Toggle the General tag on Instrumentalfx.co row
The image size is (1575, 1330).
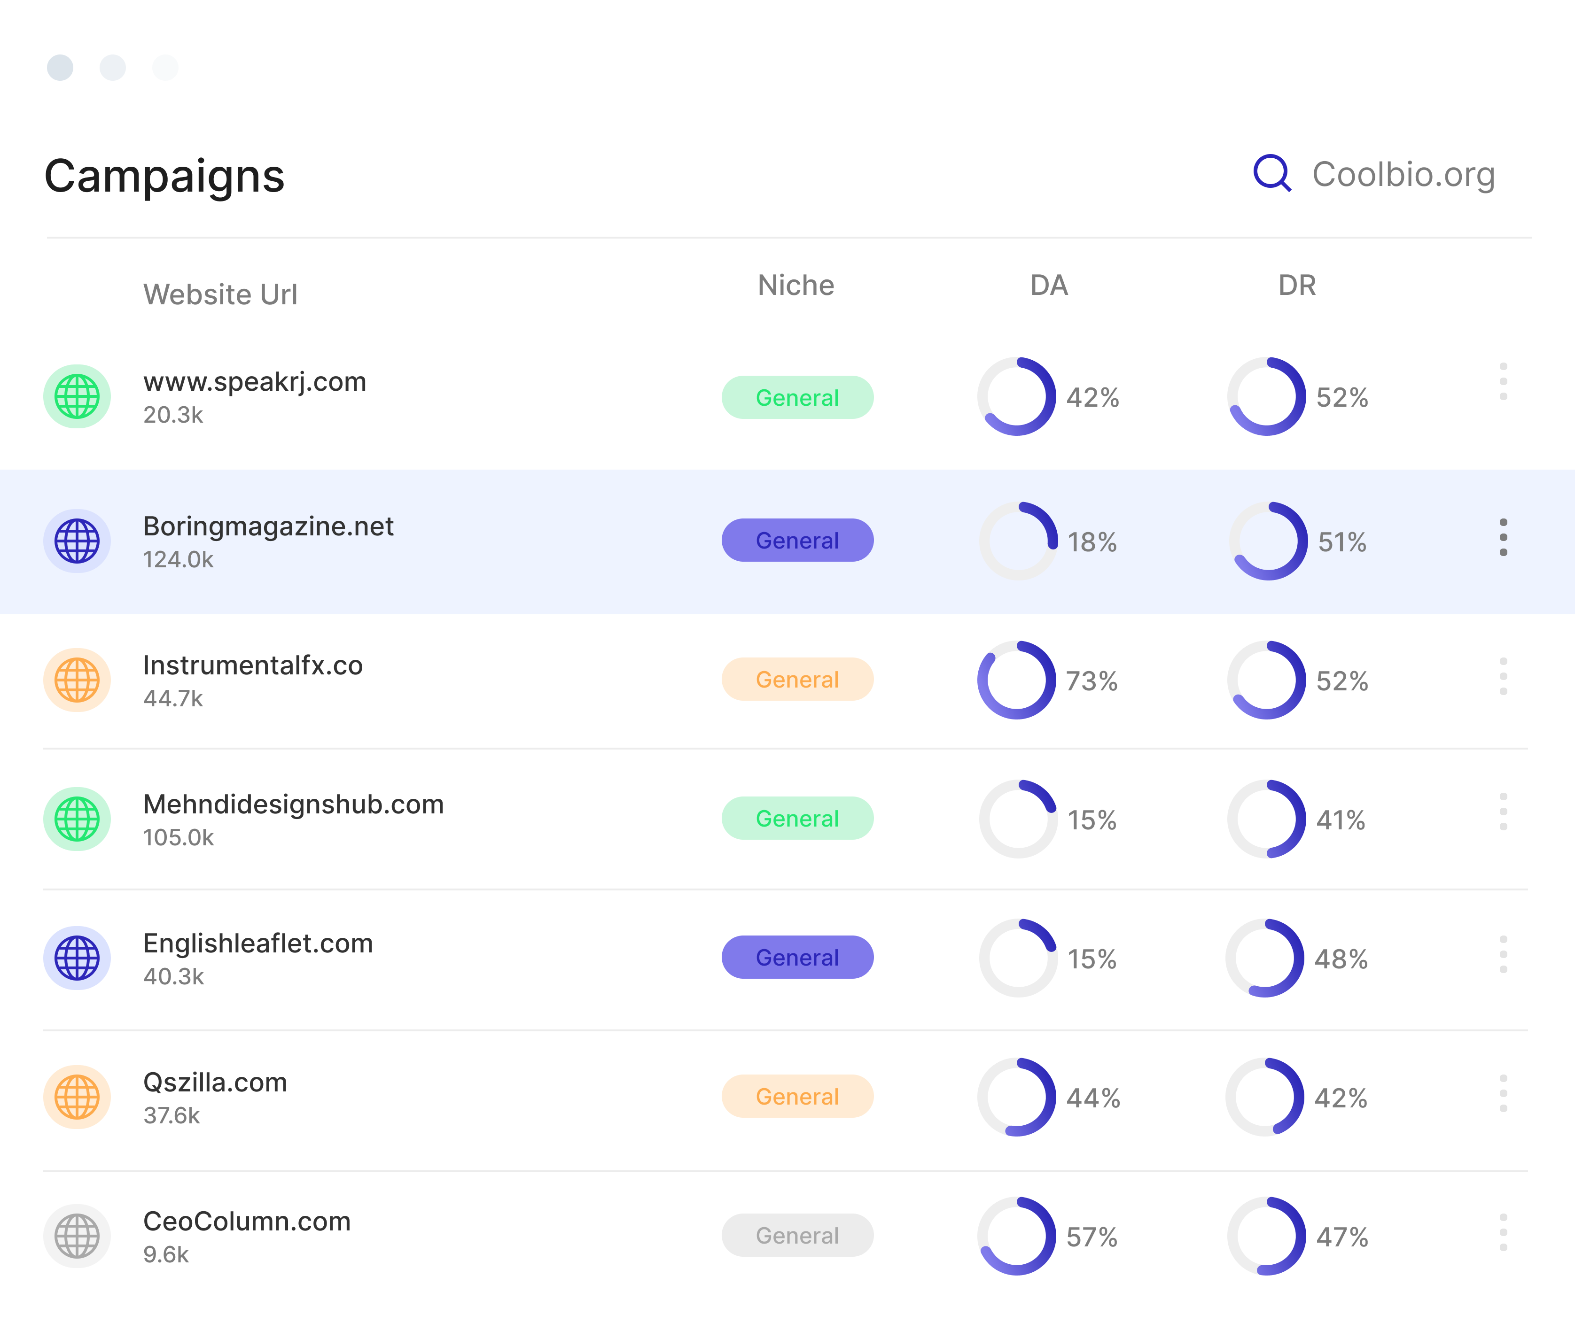click(x=797, y=680)
